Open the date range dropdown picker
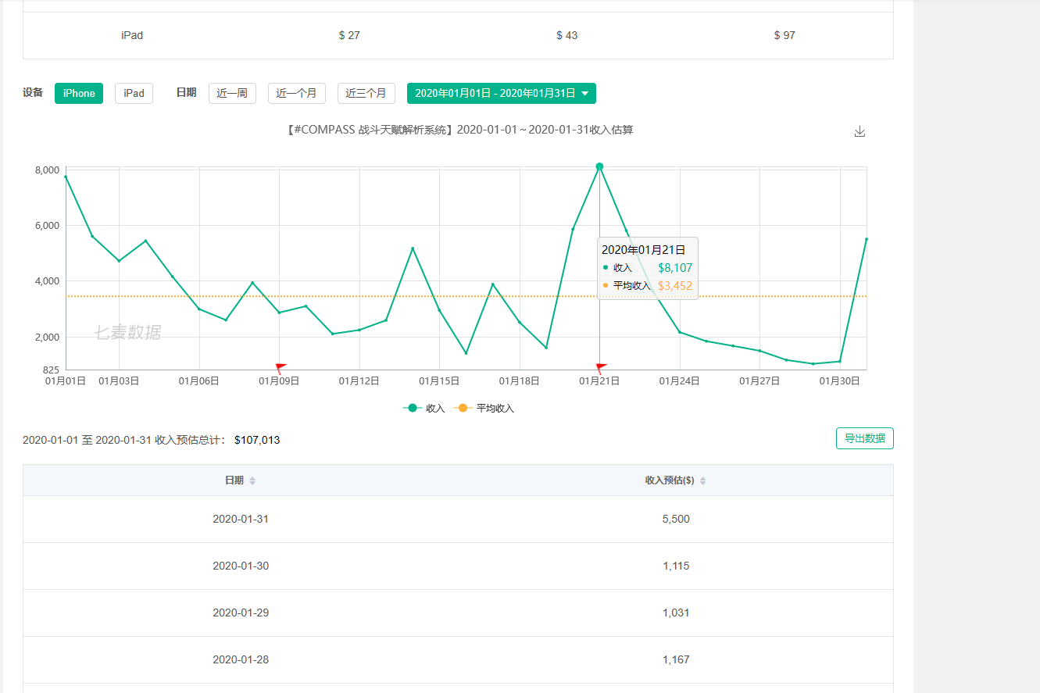This screenshot has height=693, width=1040. [501, 94]
